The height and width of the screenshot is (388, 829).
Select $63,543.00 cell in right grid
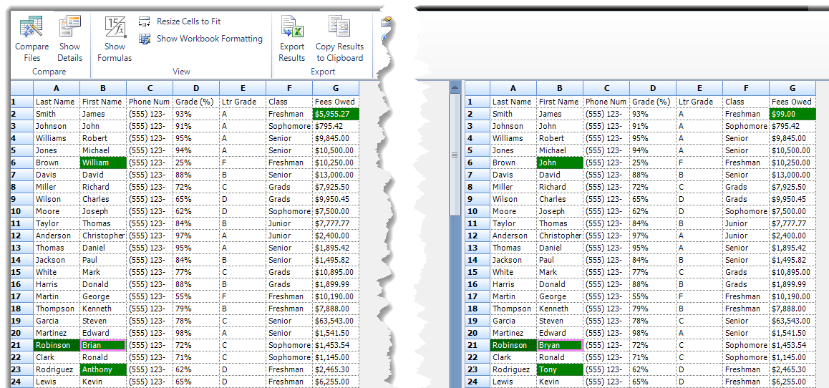792,321
